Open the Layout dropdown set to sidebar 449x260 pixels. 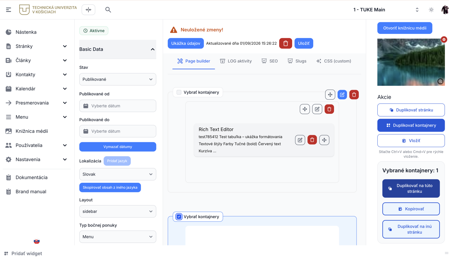pos(118,211)
